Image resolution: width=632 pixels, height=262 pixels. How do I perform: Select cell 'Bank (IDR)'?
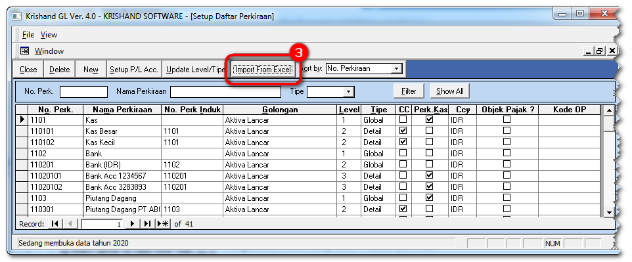122,164
